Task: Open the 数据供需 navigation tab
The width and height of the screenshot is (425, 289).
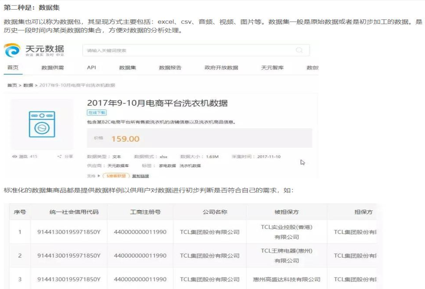Action: (53, 68)
